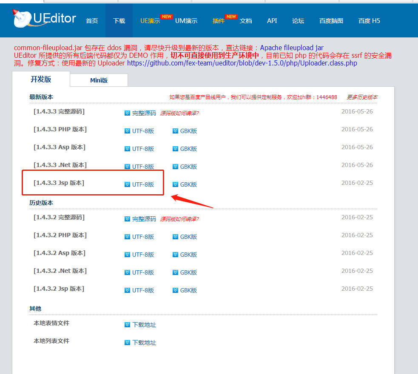418x374 pixels.
Task: Open the 文档 nav item
Action: 245,21
